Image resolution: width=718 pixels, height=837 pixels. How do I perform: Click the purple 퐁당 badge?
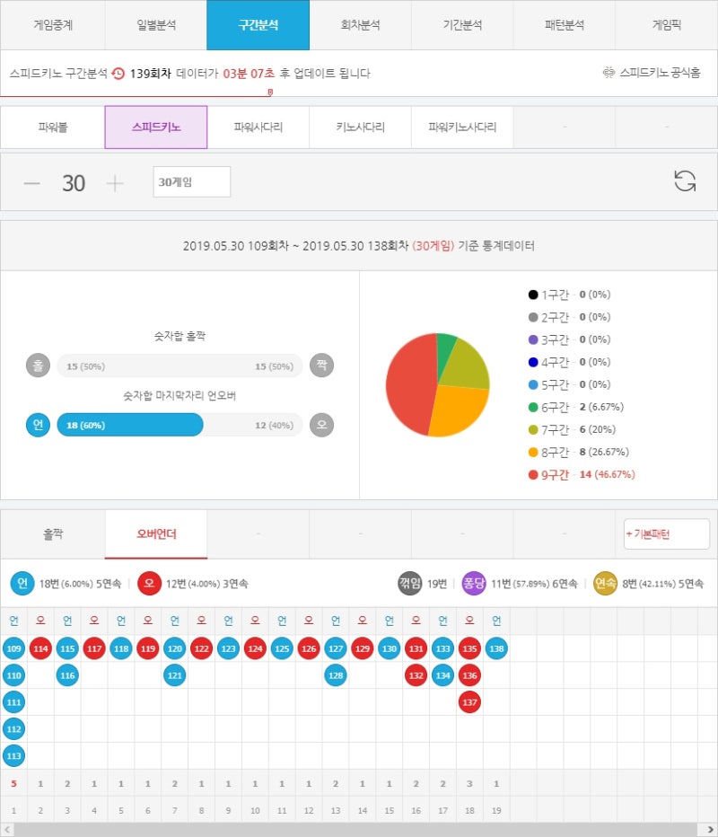(474, 583)
